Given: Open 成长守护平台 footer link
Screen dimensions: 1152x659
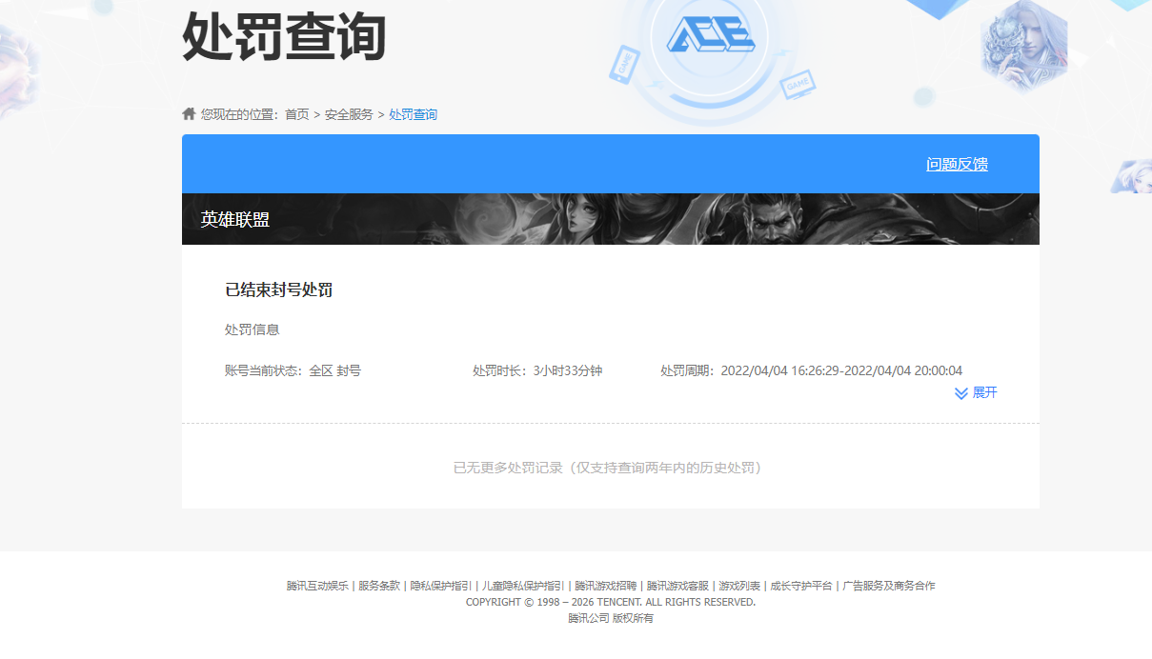Looking at the screenshot, I should click(x=801, y=586).
